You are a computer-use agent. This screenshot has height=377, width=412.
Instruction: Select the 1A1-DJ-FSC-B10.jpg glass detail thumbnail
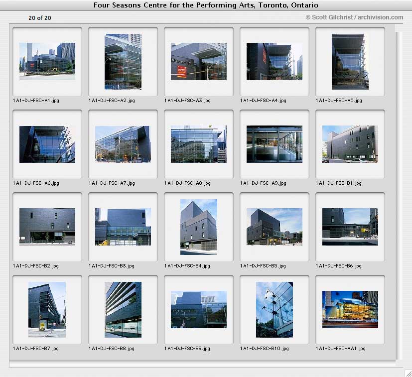tap(275, 309)
